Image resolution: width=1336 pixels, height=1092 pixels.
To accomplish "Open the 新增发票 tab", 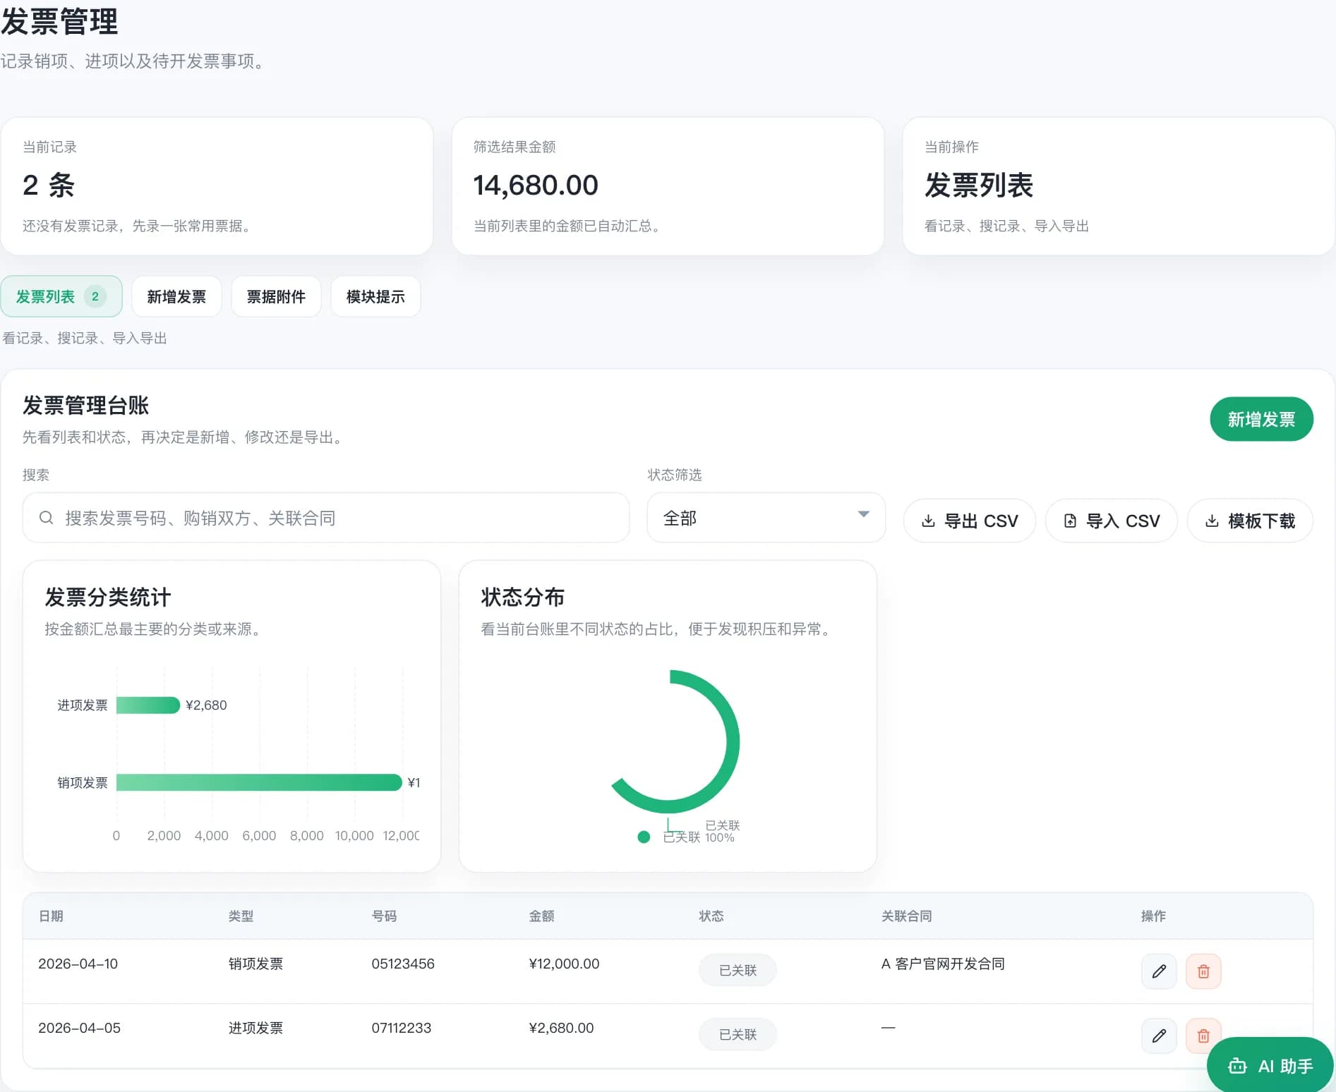I will point(176,296).
